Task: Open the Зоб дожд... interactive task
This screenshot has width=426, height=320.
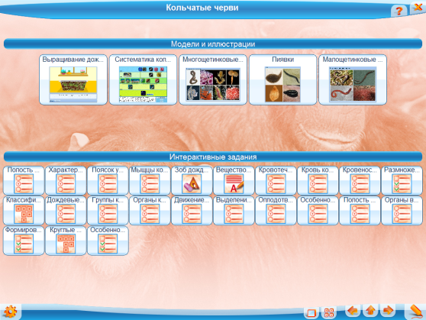Action: pos(192,180)
